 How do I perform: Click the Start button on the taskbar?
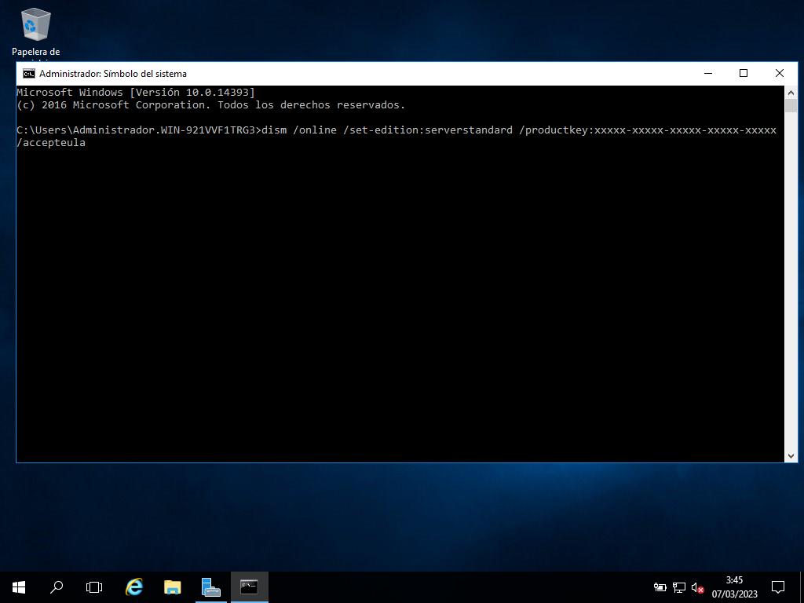pyautogui.click(x=19, y=587)
